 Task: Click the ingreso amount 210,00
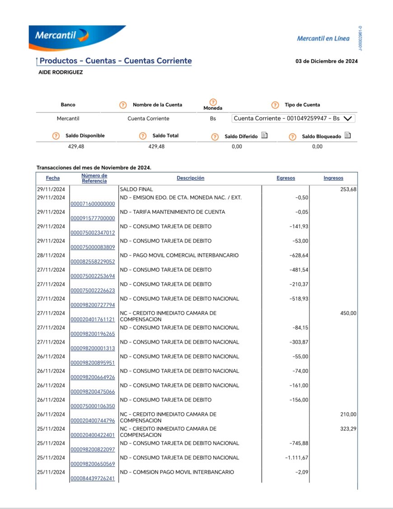pyautogui.click(x=348, y=415)
